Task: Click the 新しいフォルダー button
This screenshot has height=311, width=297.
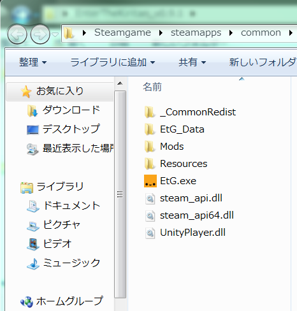Action: click(x=263, y=62)
